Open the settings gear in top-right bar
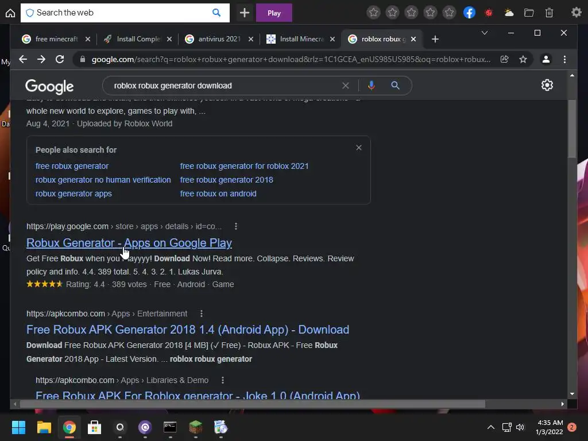The height and width of the screenshot is (441, 588). [577, 13]
